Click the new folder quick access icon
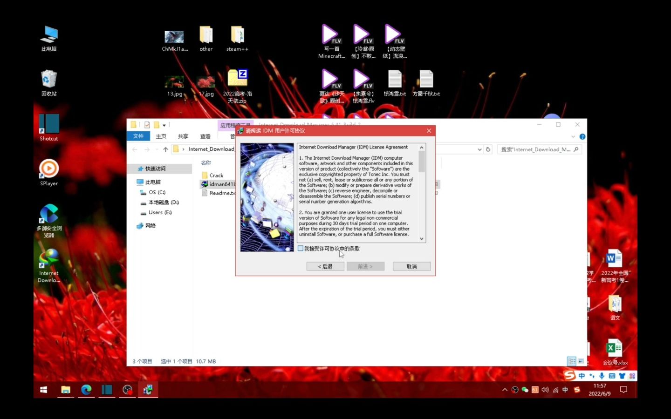The image size is (671, 419). point(157,125)
